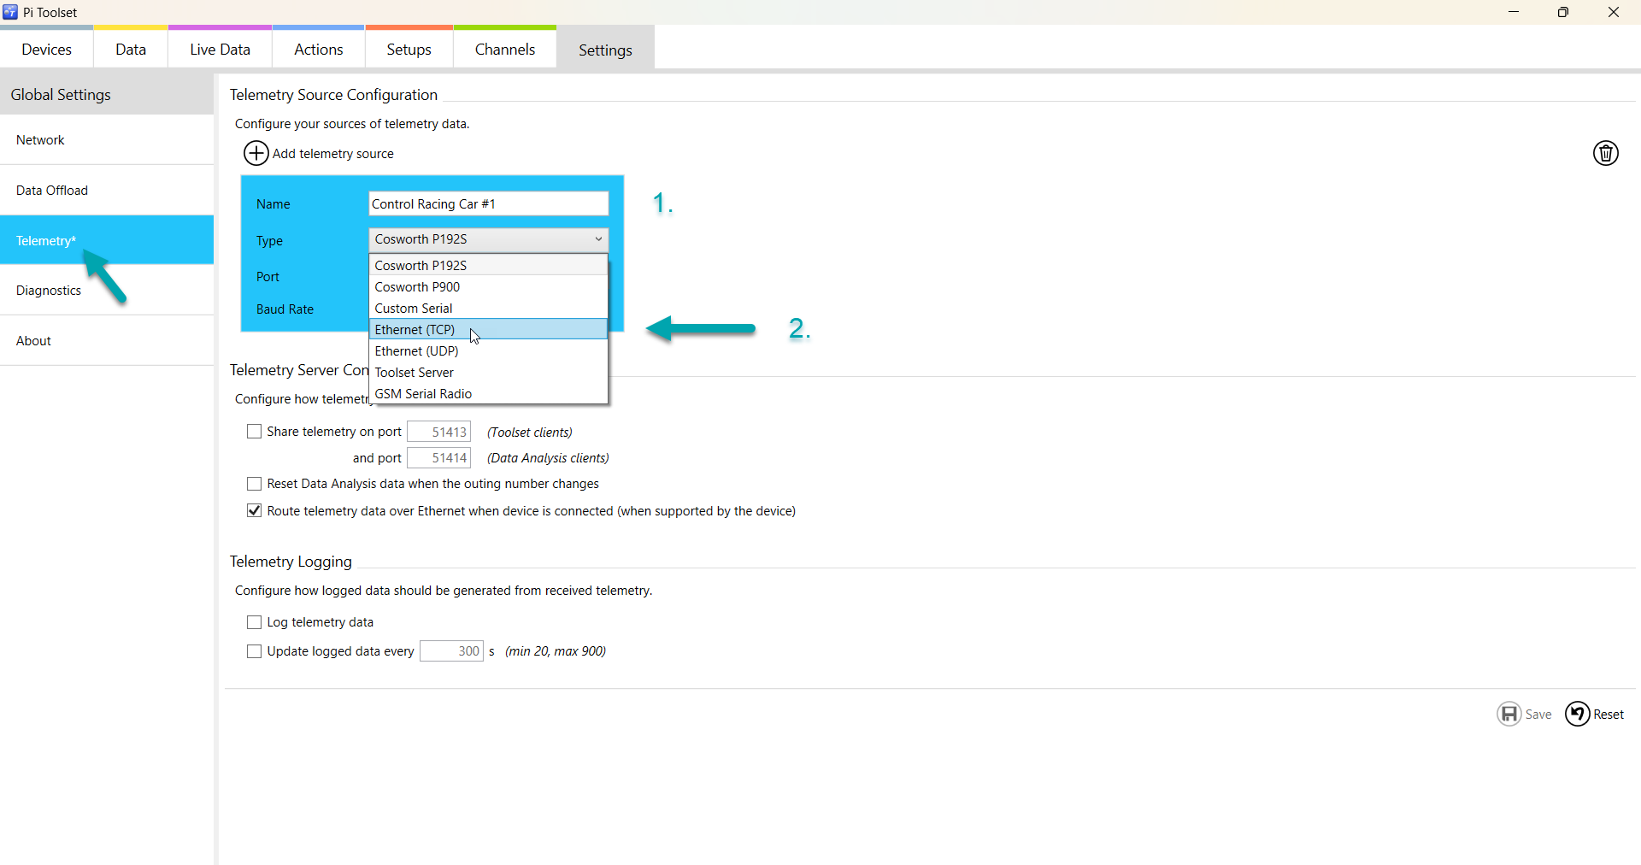Screen dimensions: 1641x865
Task: Uncheck Route telemetry data over Ethernet
Action: pos(254,511)
